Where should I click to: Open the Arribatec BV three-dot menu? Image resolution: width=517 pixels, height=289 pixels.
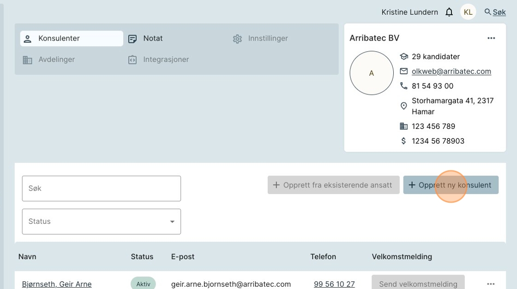click(491, 38)
